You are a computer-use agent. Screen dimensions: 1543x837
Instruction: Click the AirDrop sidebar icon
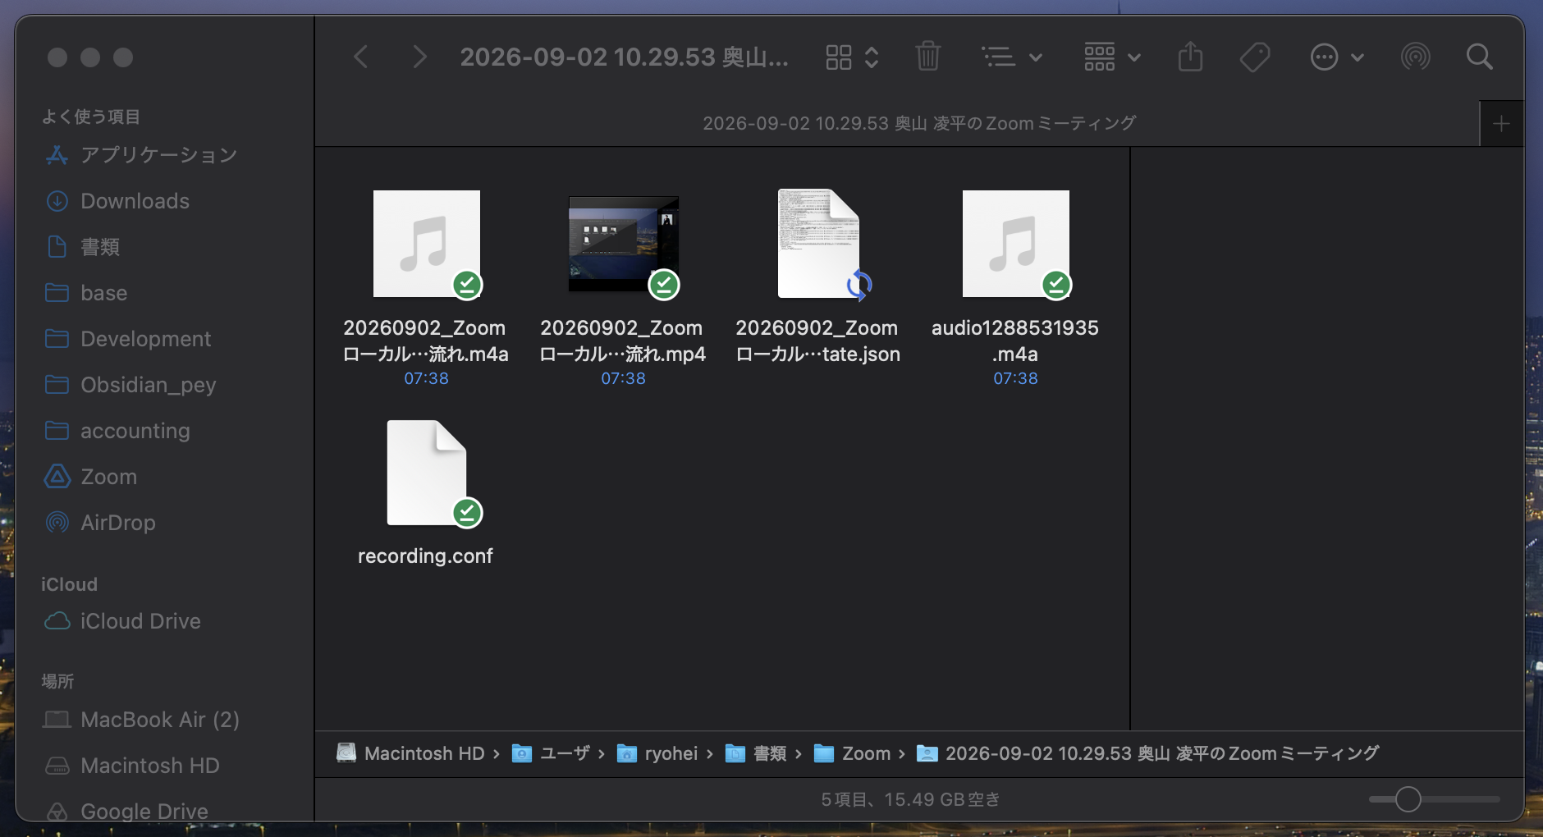pyautogui.click(x=57, y=523)
